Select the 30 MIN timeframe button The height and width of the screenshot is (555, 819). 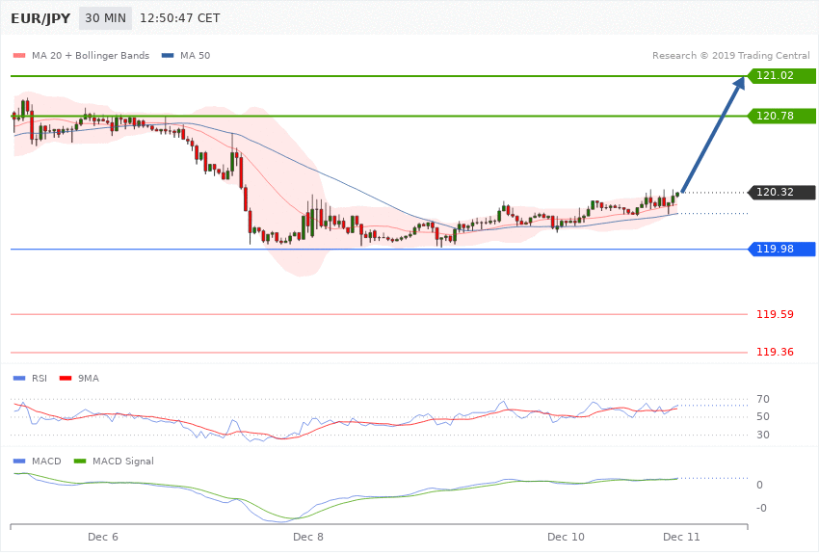(x=106, y=18)
